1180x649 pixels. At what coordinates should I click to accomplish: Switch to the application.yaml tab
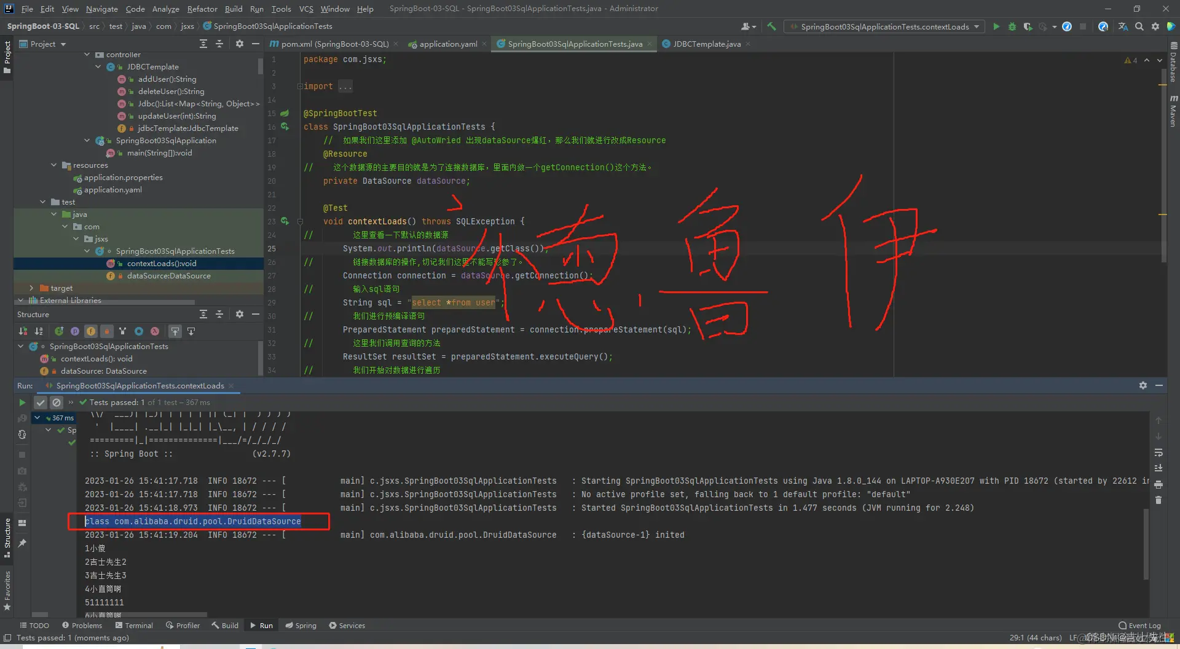(x=447, y=44)
